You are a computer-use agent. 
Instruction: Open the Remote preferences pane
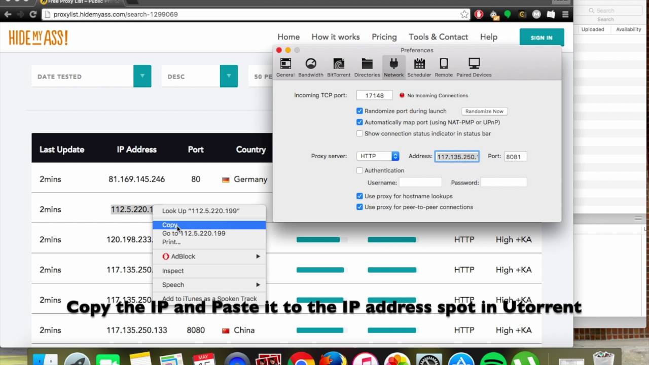[444, 67]
